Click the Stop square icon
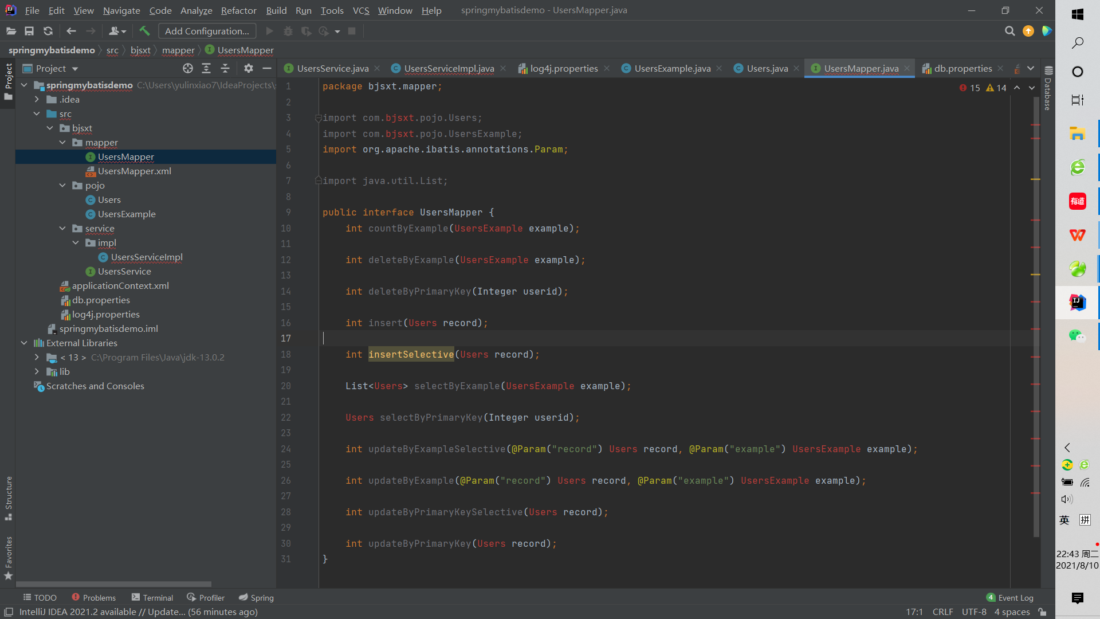 [352, 31]
